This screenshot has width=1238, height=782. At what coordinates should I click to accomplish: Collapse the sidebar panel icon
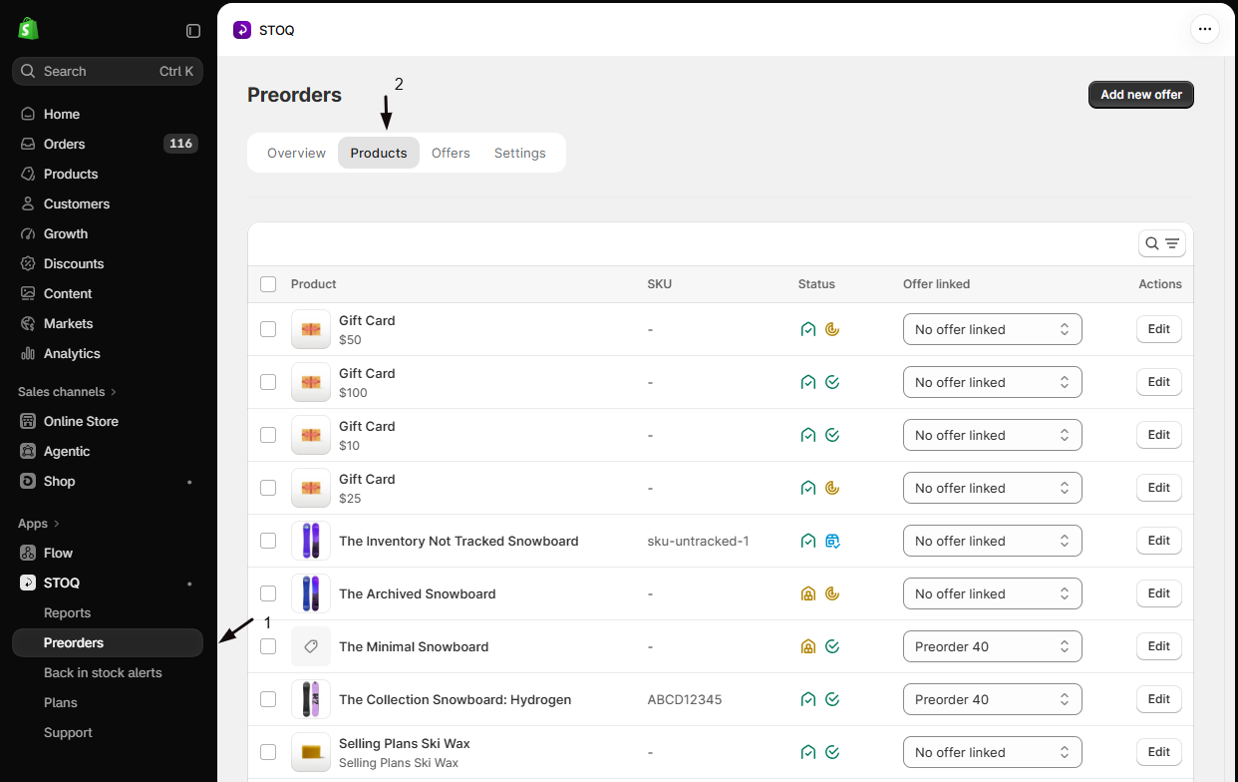pos(193,31)
